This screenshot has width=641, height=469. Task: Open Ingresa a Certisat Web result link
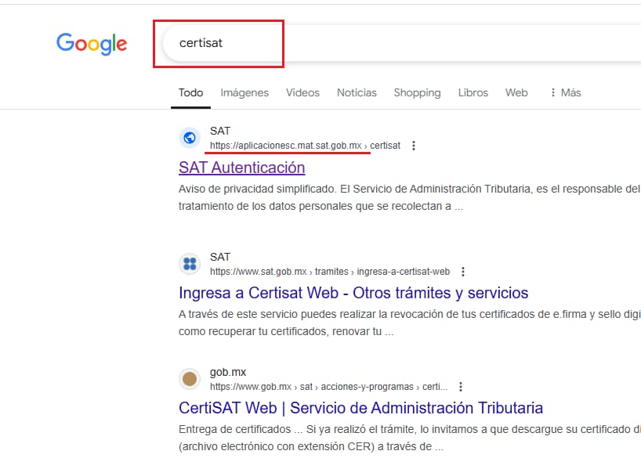pyautogui.click(x=353, y=293)
